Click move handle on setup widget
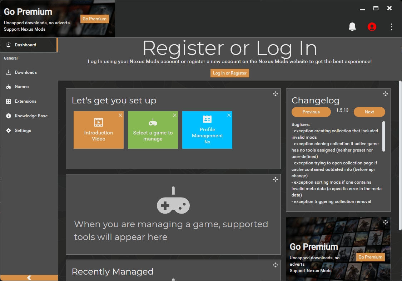 click(276, 94)
